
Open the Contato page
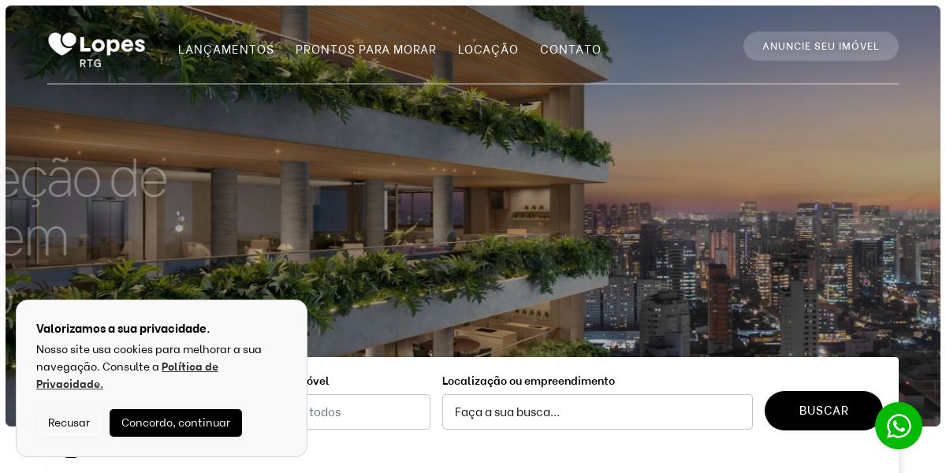[x=571, y=50]
